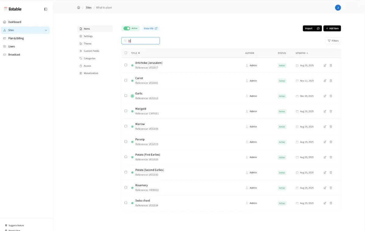The height and width of the screenshot is (231, 365).
Task: Open import history clock icon
Action: (x=318, y=28)
